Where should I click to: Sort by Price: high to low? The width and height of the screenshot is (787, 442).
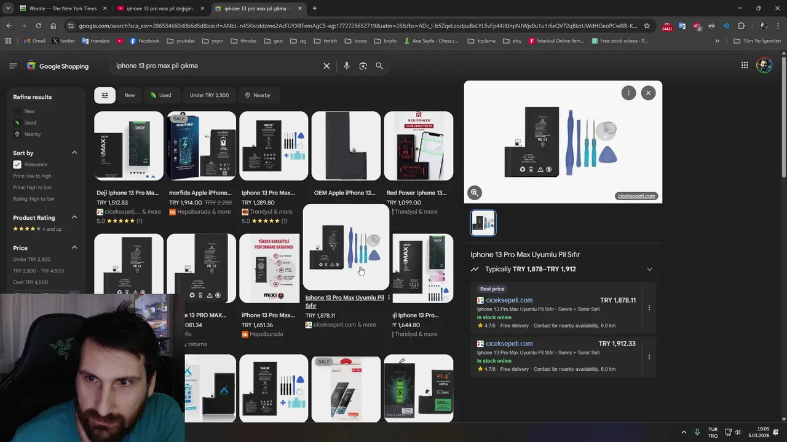(32, 187)
